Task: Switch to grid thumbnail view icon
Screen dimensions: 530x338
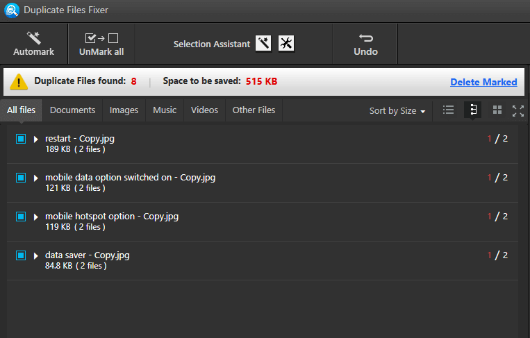Action: point(497,110)
